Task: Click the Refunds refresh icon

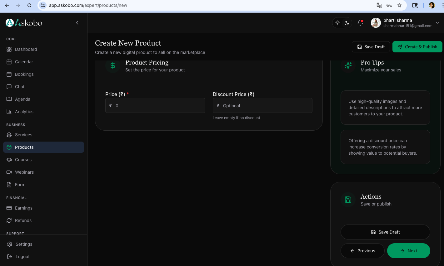Action: [9, 220]
